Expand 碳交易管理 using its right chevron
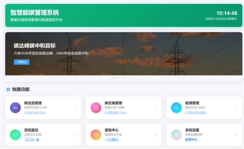This screenshot has height=149, width=244. (x=155, y=108)
